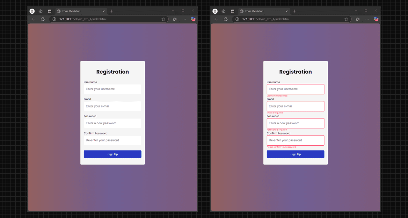
Task: Select Form Validation tab in right window
Action: click(264, 11)
